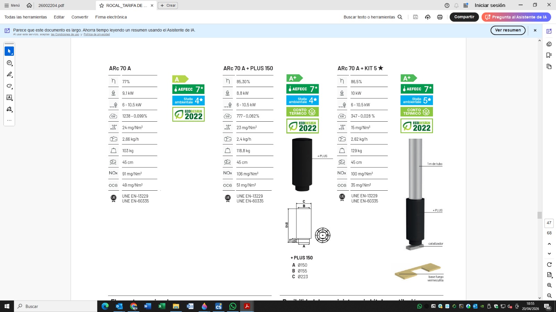Click the taskbar Buscar search box
The height and width of the screenshot is (312, 556).
[x=56, y=306]
